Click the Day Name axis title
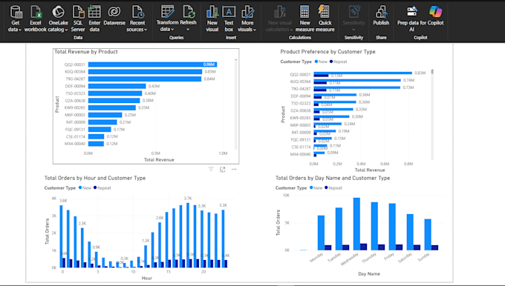The height and width of the screenshot is (286, 505). pyautogui.click(x=369, y=274)
